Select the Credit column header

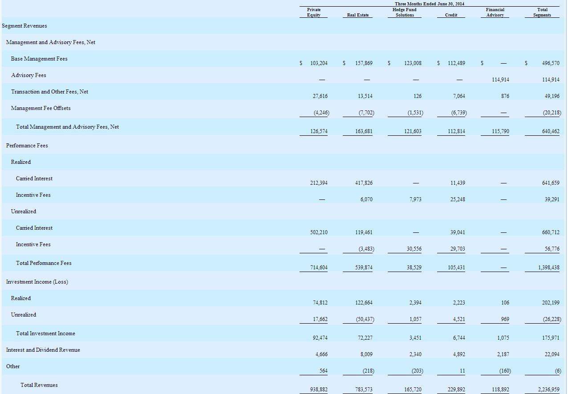(450, 14)
